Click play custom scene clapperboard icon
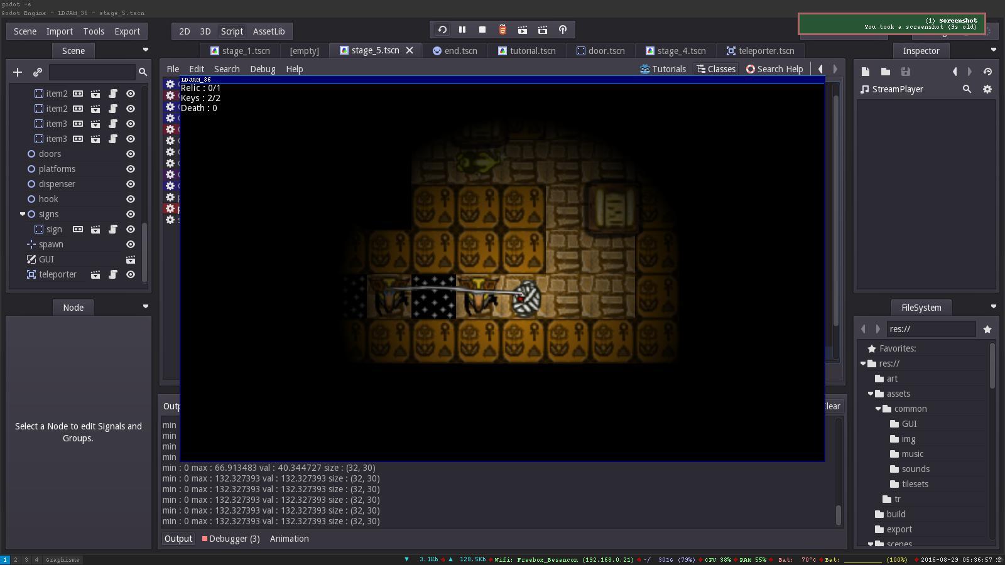 tap(543, 30)
